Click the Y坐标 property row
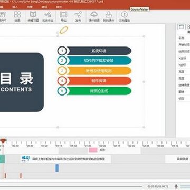 tap(183, 65)
